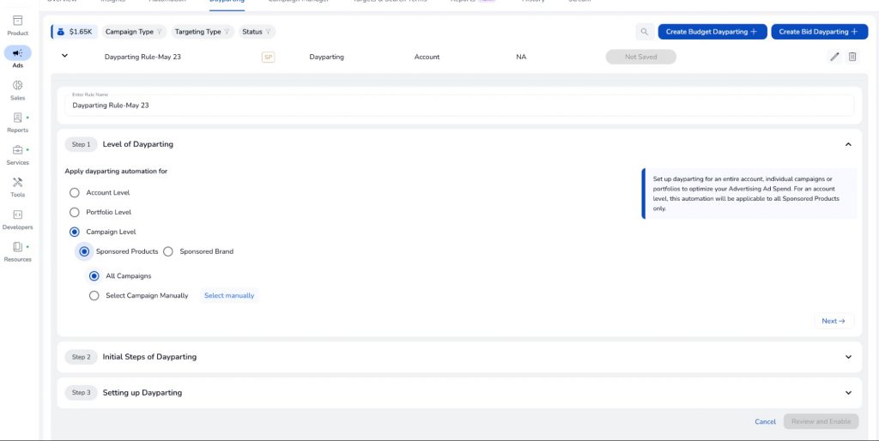Image resolution: width=879 pixels, height=441 pixels.
Task: Click the 'Dayparting' cell in rule row
Action: (x=327, y=57)
